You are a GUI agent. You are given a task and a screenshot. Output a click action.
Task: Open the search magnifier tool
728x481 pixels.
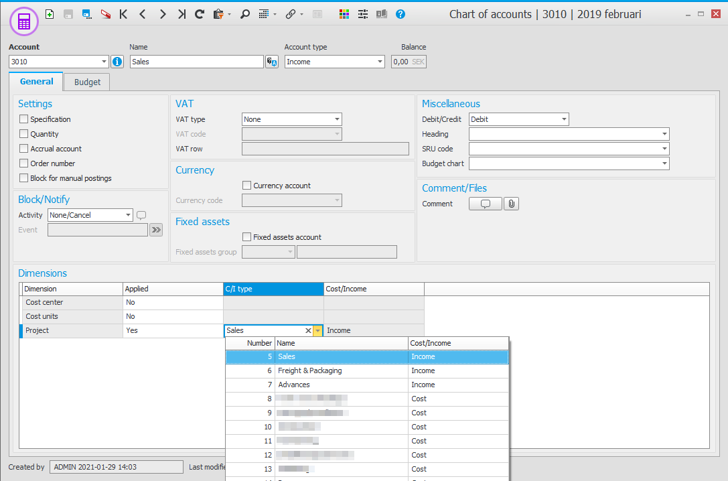click(245, 14)
